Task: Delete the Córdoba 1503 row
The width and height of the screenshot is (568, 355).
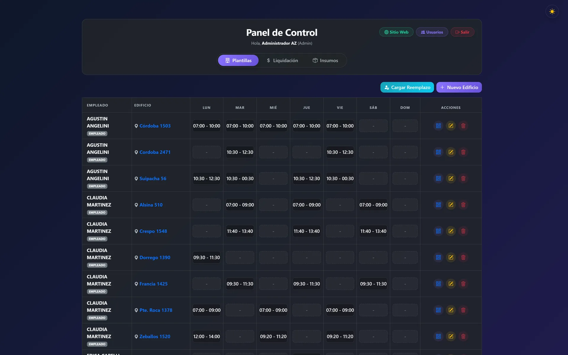Action: (x=463, y=126)
